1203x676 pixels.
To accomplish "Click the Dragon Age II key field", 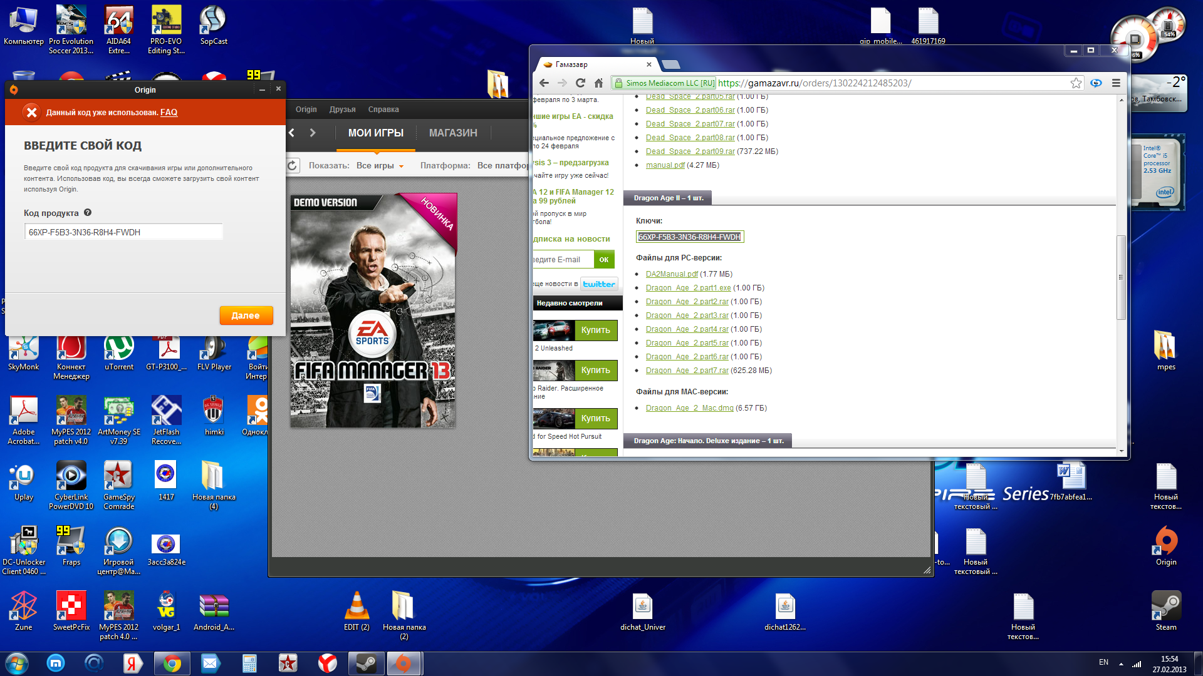I will 690,237.
